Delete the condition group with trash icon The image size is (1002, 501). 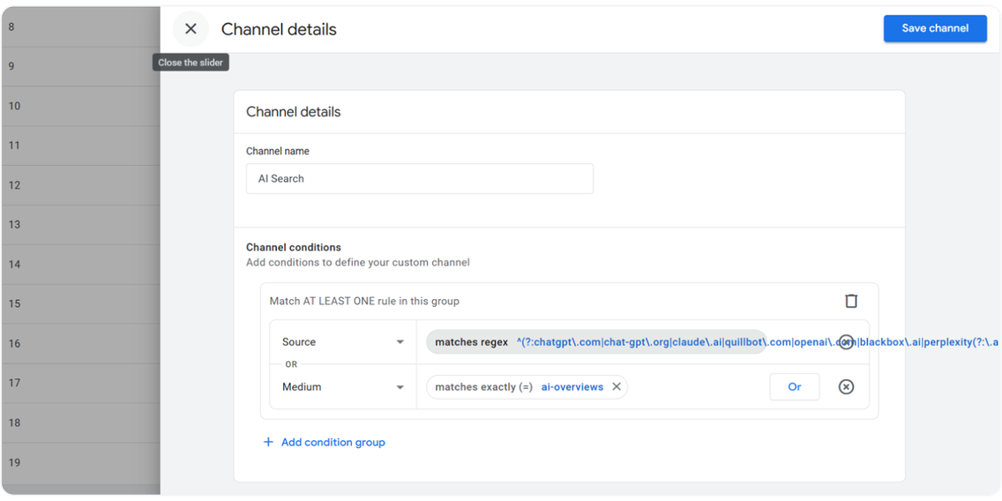point(851,301)
